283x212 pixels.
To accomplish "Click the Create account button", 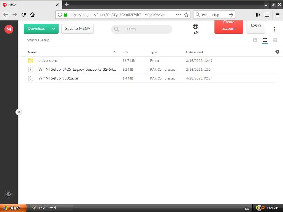I will tap(229, 27).
